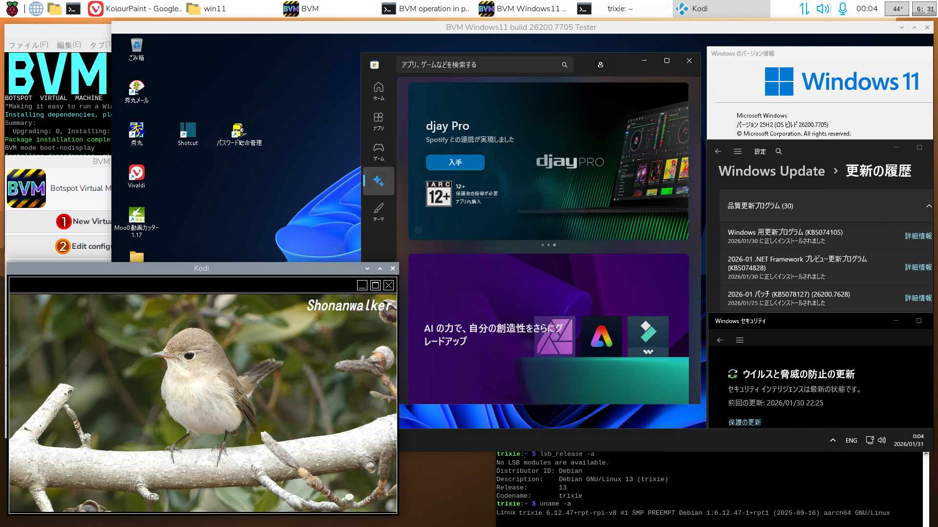Click ENG input language indicator in taskbar
The width and height of the screenshot is (938, 527).
coord(851,440)
